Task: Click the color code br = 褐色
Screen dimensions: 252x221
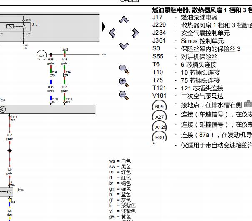Action: [x=120, y=183]
